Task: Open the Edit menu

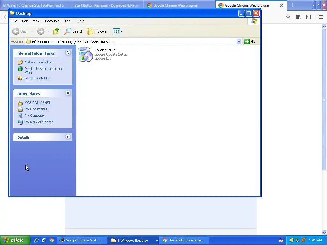Action: 25,21
